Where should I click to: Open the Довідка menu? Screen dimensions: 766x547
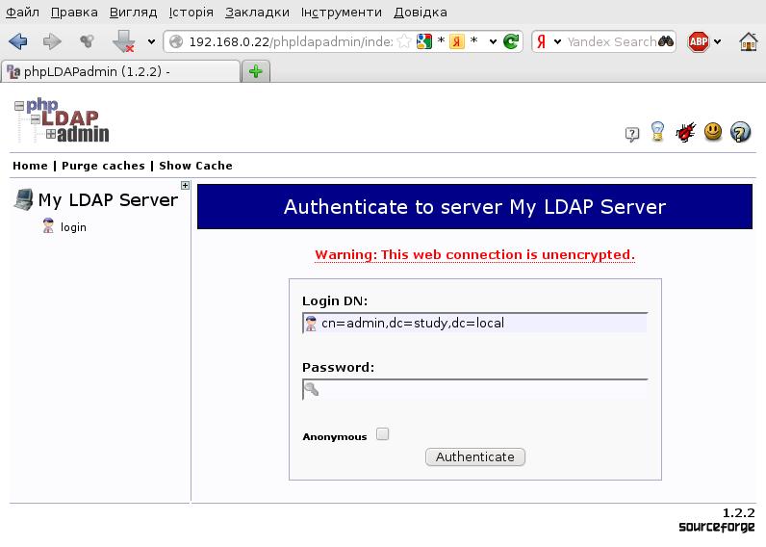[x=421, y=13]
